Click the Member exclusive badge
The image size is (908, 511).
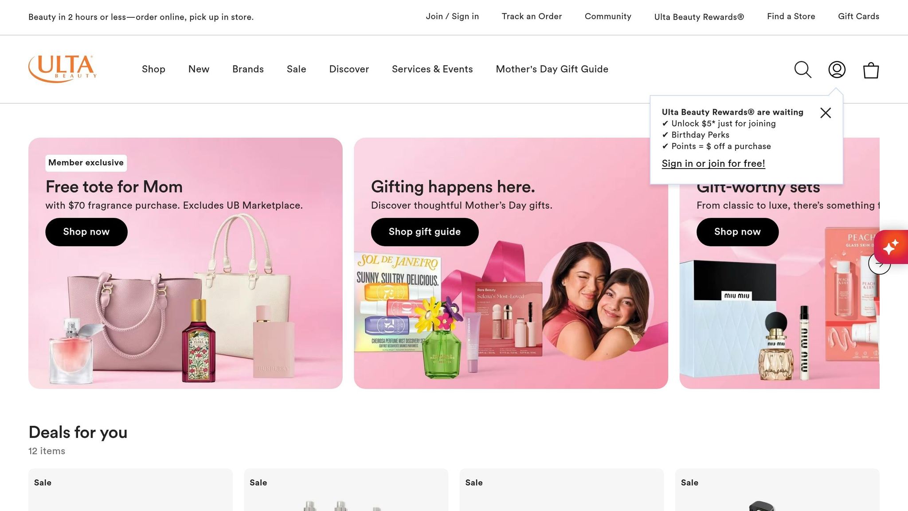[x=86, y=163]
